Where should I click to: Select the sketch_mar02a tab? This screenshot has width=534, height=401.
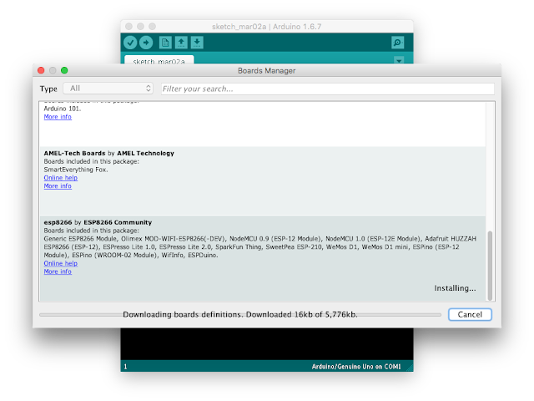(159, 60)
